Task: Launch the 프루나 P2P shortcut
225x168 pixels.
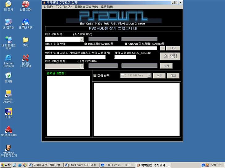Action: point(26,24)
